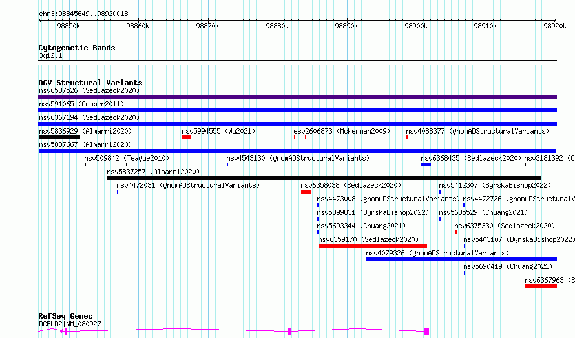Click the 98900k ruler tick label
Image resolution: width=575 pixels, height=338 pixels.
click(416, 26)
